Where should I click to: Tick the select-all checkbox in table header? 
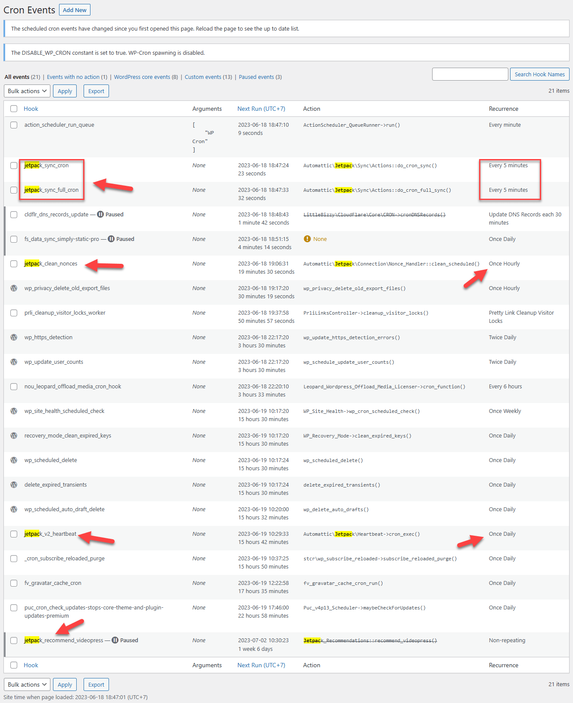14,109
